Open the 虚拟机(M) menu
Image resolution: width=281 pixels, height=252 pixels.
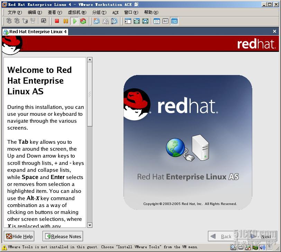point(77,12)
